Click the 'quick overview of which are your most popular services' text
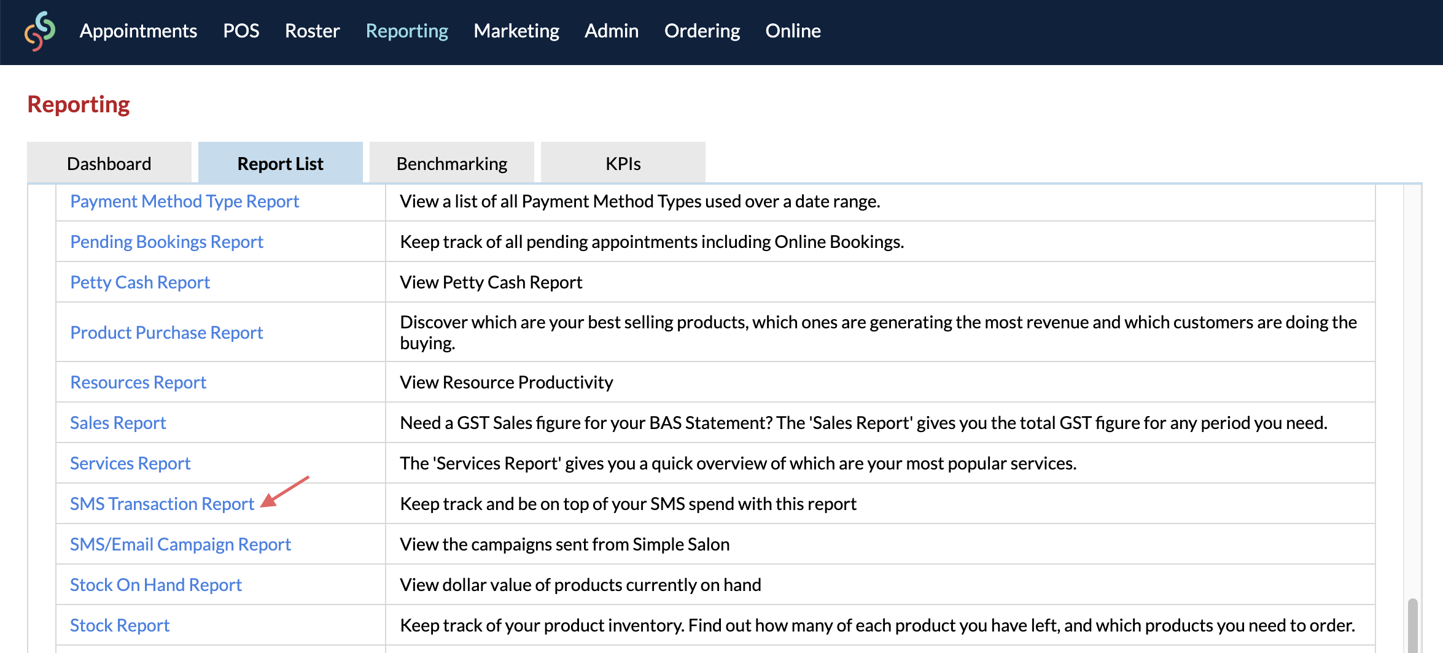Image resolution: width=1443 pixels, height=653 pixels. 738,463
